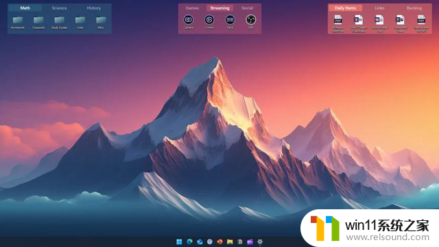
Task: Switch to the Math tab
Action: pos(25,8)
